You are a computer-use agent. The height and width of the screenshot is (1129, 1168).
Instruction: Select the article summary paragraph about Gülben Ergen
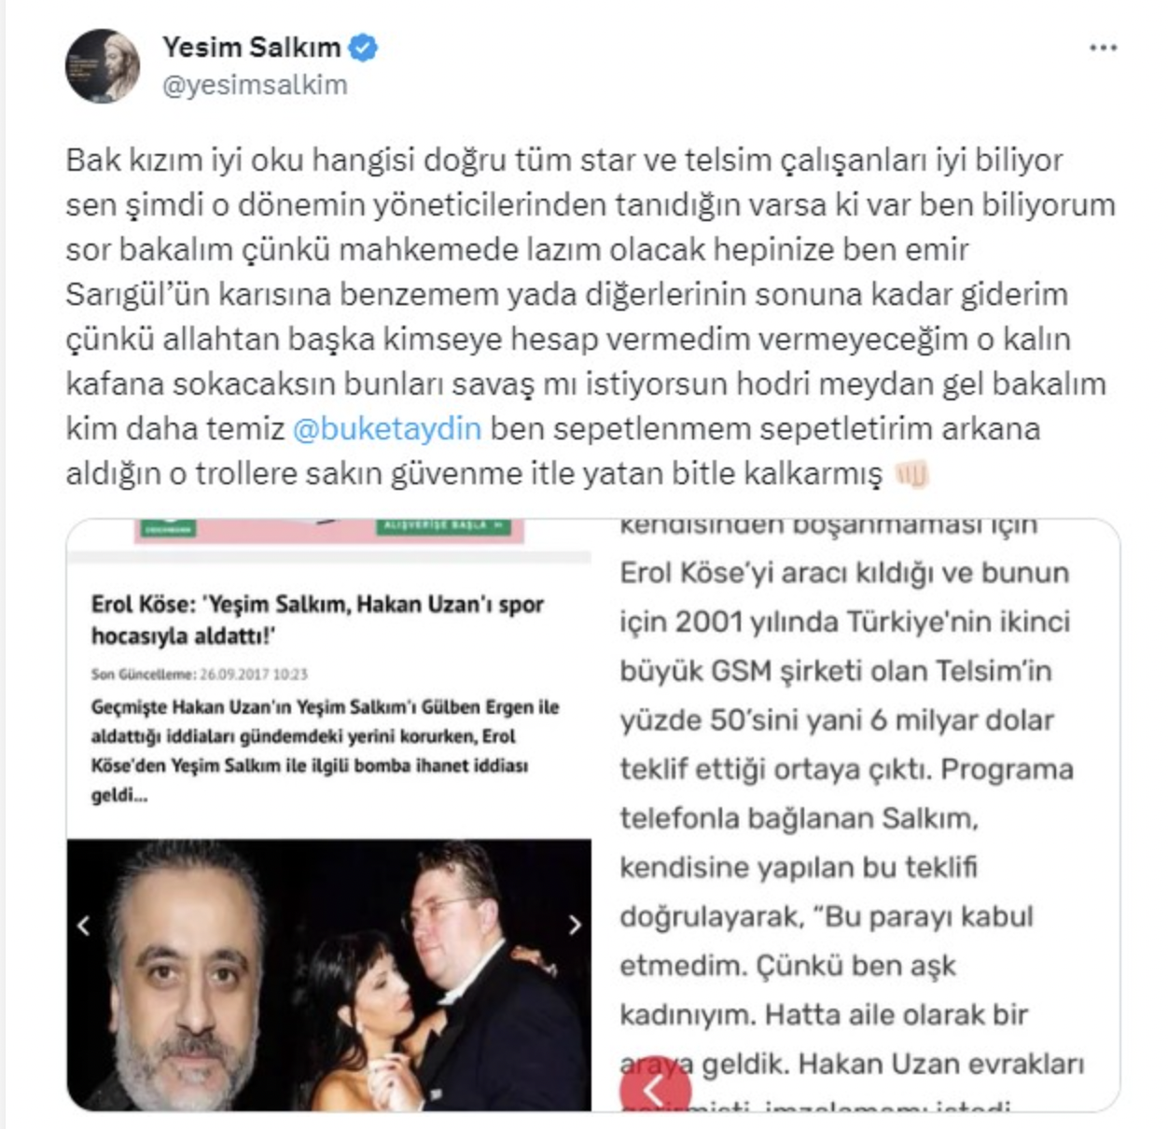click(x=325, y=750)
